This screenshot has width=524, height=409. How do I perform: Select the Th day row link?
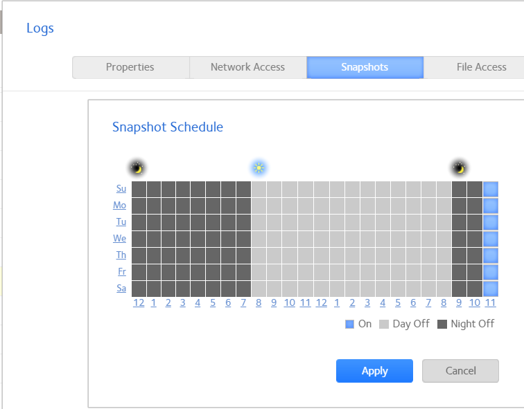click(121, 255)
